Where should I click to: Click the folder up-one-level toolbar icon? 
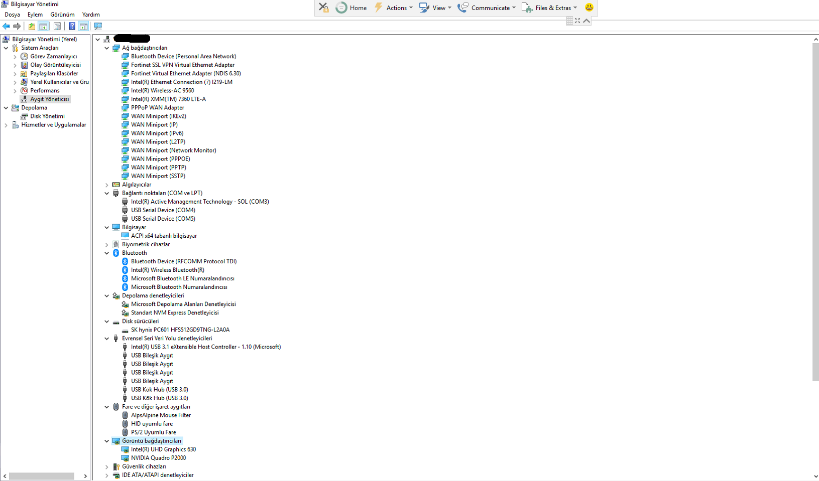click(32, 26)
